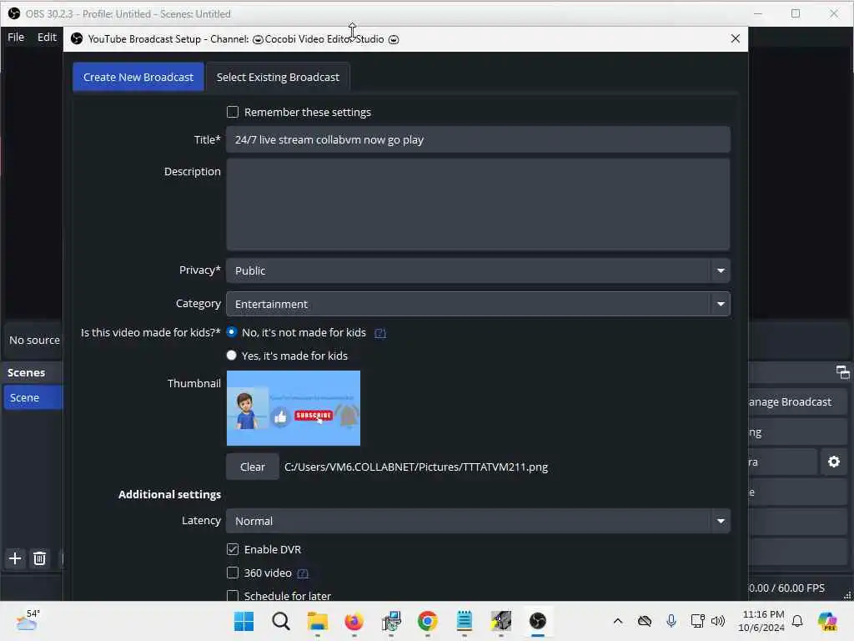Open settings gear icon in OBS controls

tap(833, 462)
